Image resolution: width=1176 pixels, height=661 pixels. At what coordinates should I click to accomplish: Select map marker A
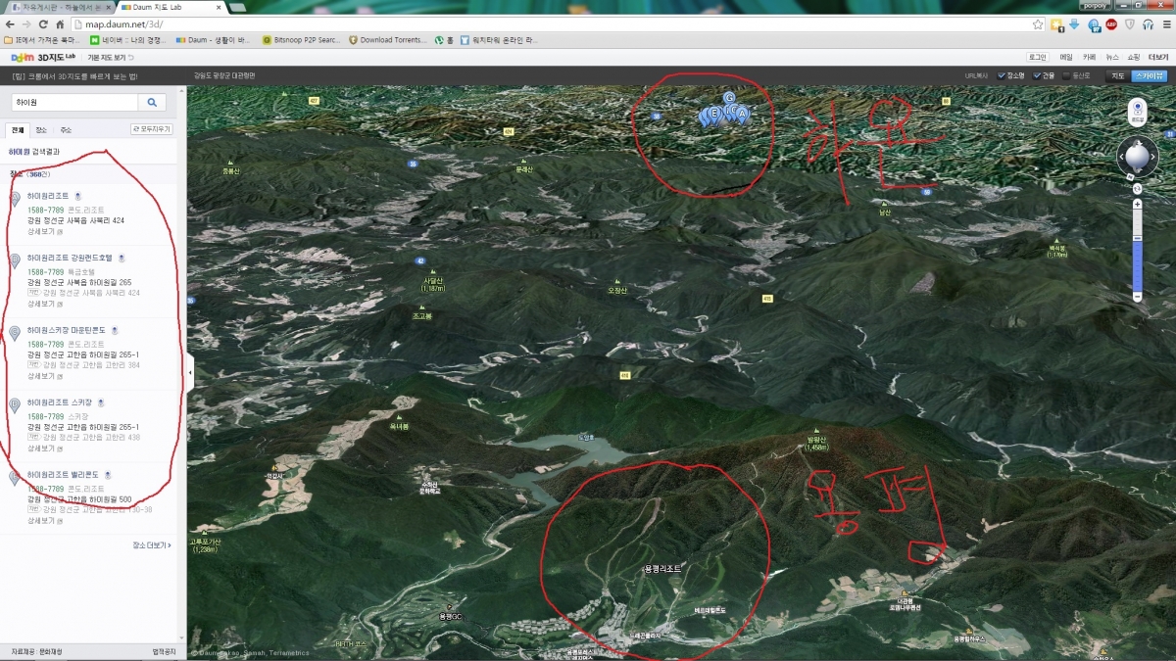tap(742, 116)
